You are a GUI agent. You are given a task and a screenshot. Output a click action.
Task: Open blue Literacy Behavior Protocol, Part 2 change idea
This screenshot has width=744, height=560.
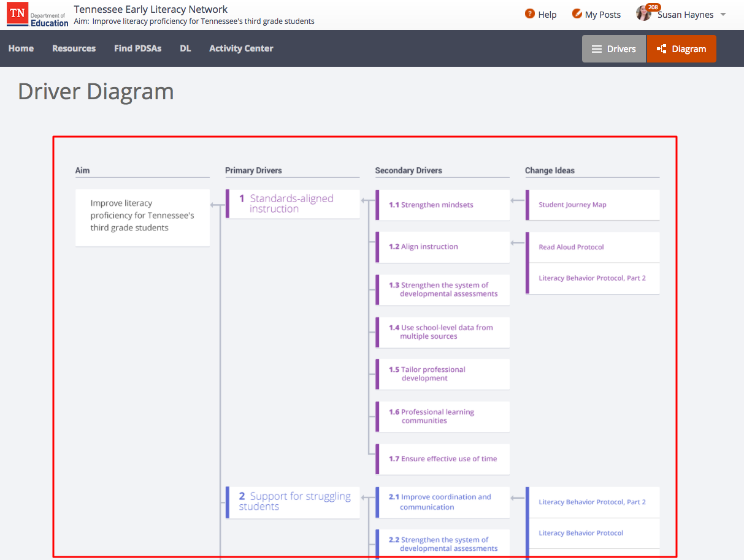[593, 502]
